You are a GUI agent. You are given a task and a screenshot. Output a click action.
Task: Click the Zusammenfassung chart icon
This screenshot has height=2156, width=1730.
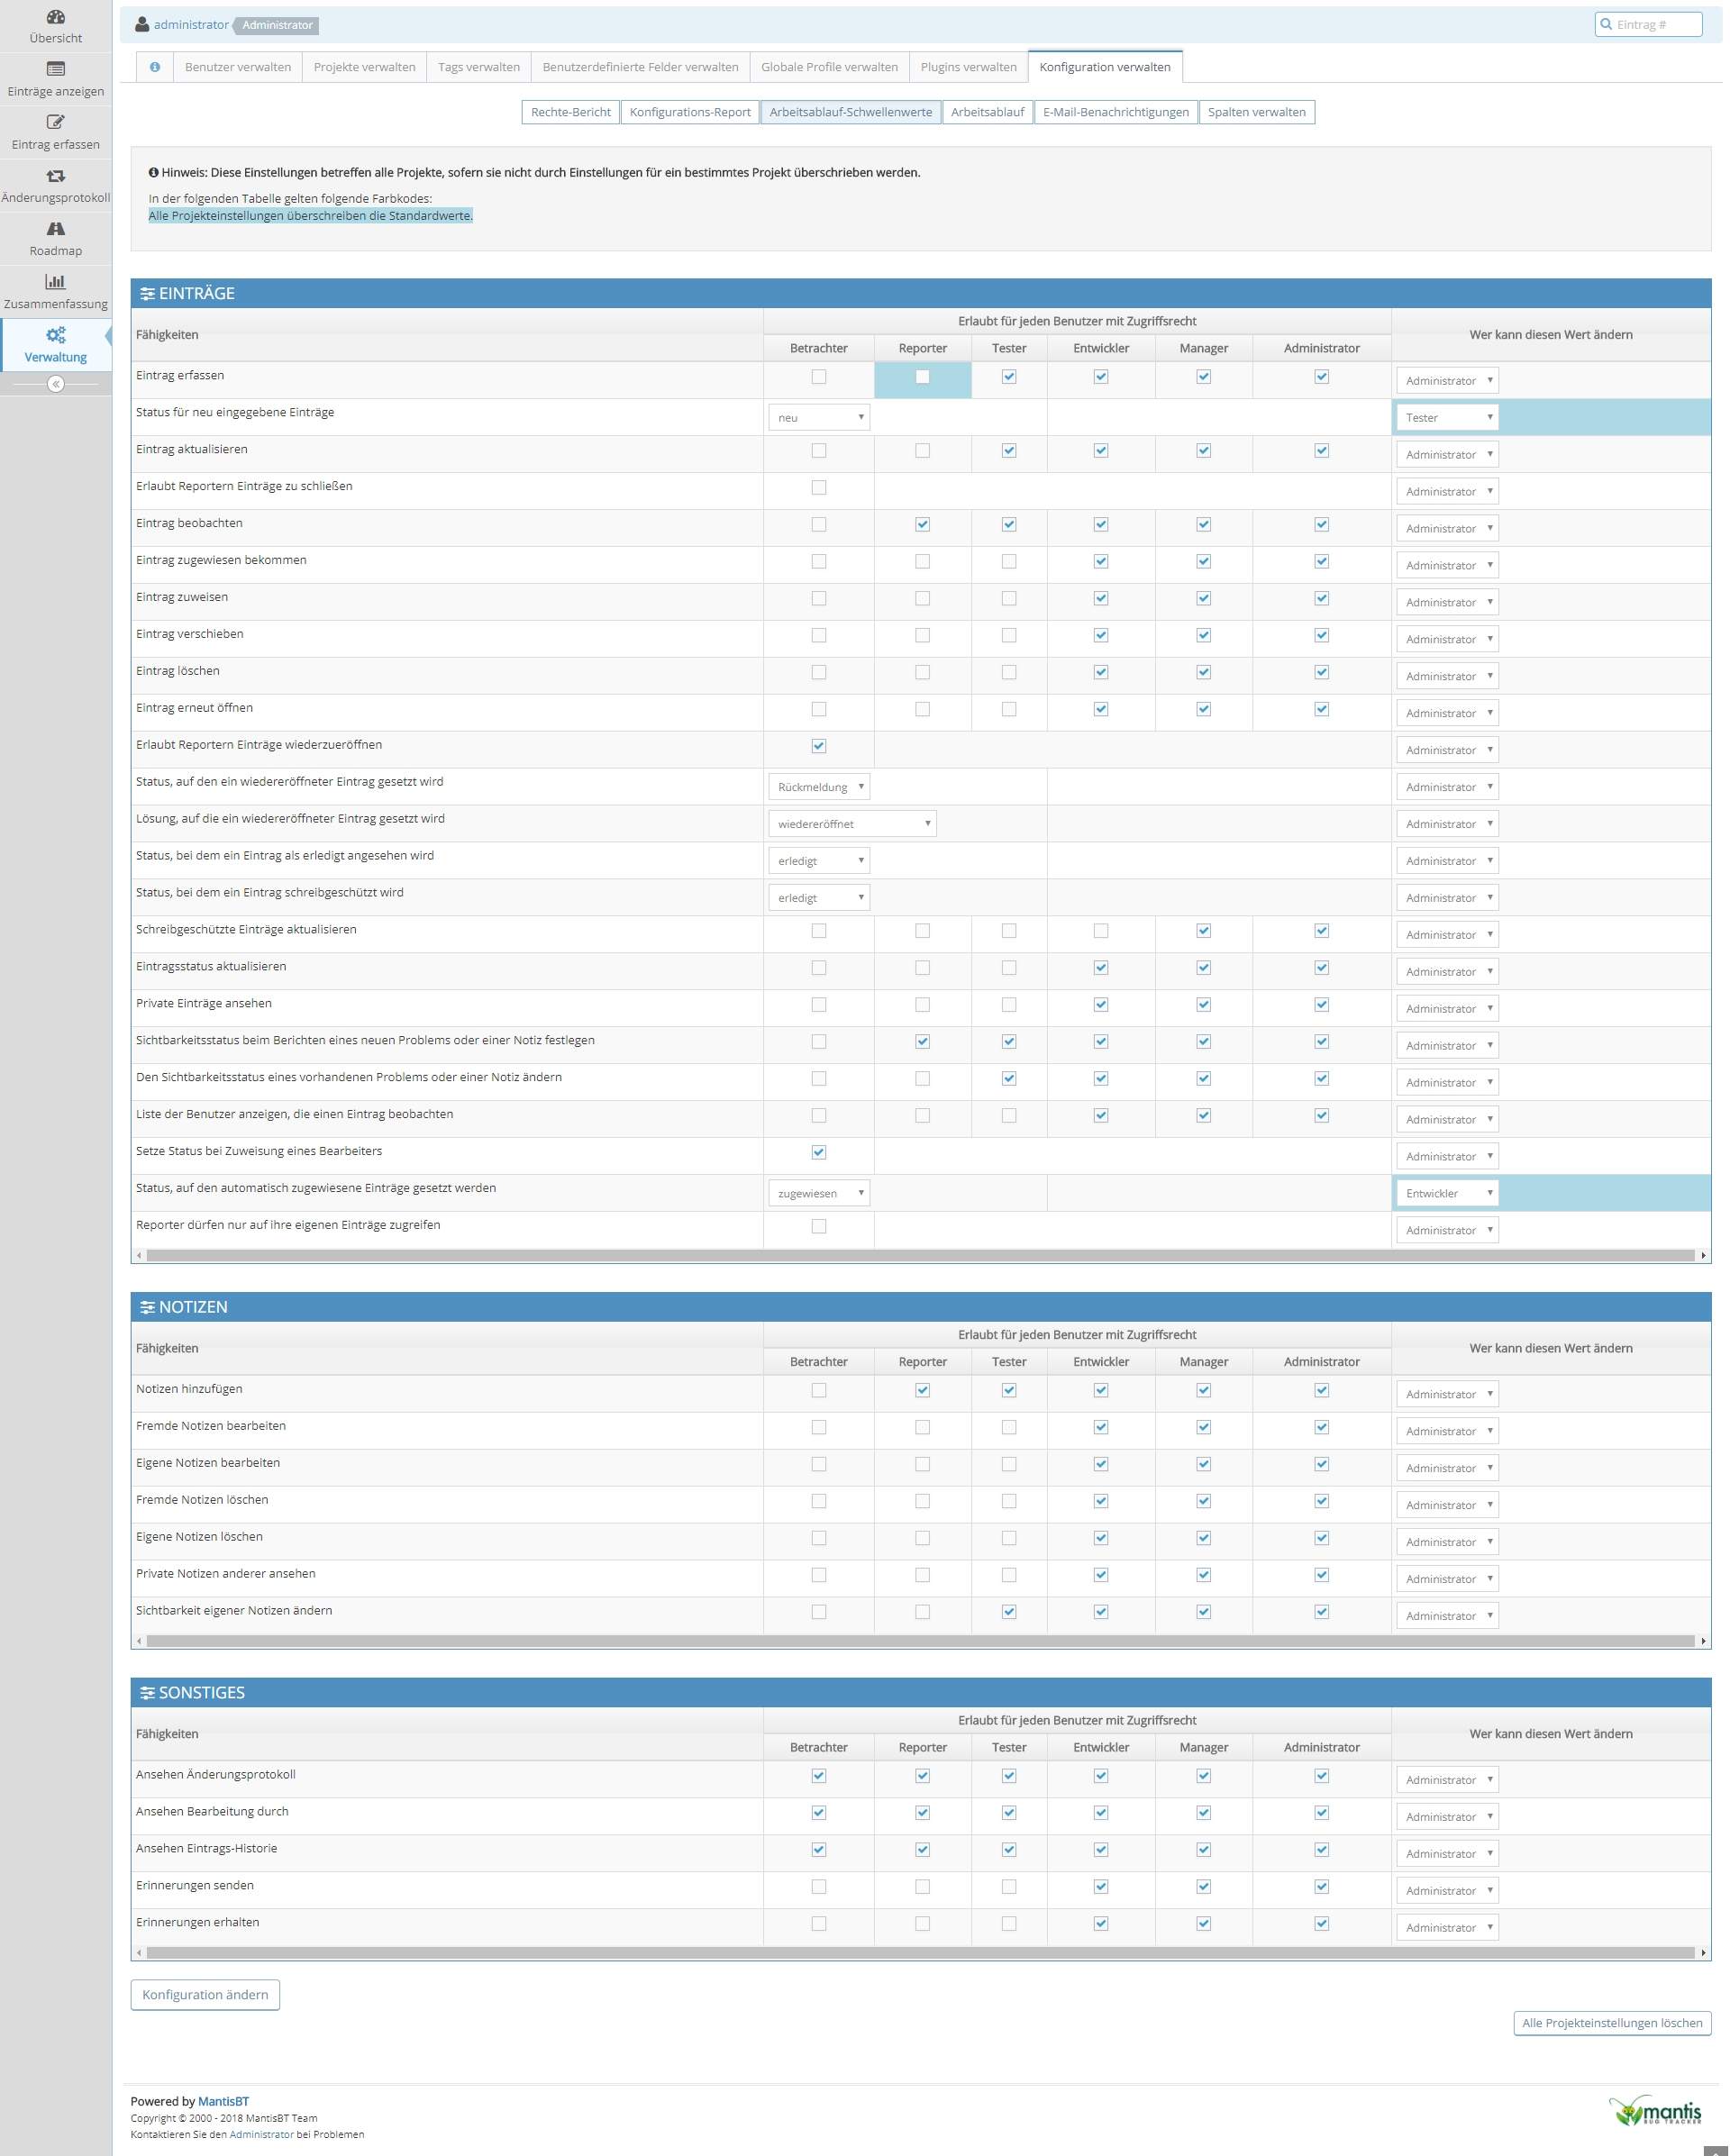pos(56,282)
